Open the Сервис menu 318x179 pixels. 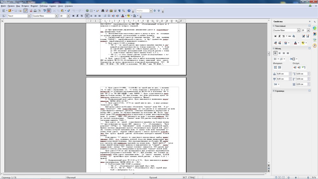click(x=53, y=6)
